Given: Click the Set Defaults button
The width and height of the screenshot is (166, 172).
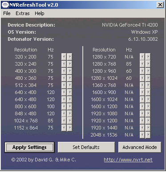Looking at the screenshot, I should (x=86, y=147).
